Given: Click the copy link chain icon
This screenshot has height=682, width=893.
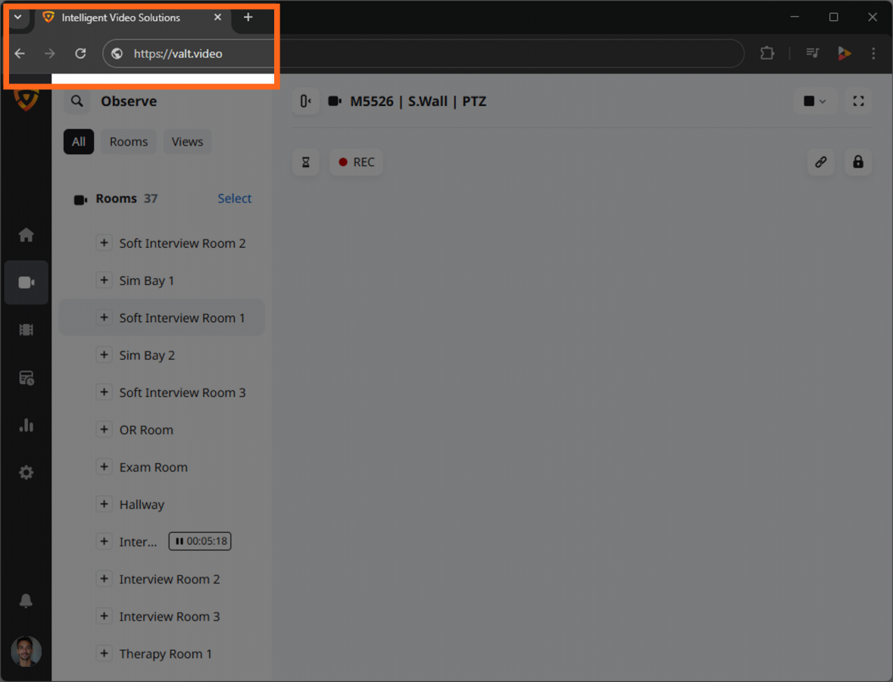Looking at the screenshot, I should (820, 162).
